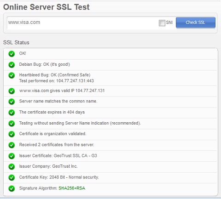The image size is (221, 199).
Task: Click the check icon for Issuer Certificate row
Action: 12,156
